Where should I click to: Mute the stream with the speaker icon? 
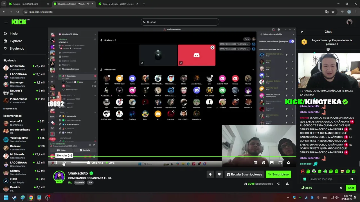[64, 163]
